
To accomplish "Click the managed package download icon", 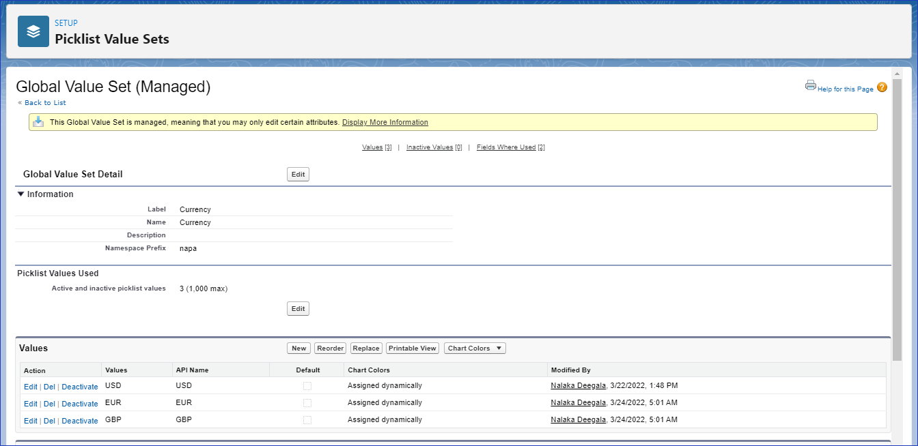I will 39,122.
